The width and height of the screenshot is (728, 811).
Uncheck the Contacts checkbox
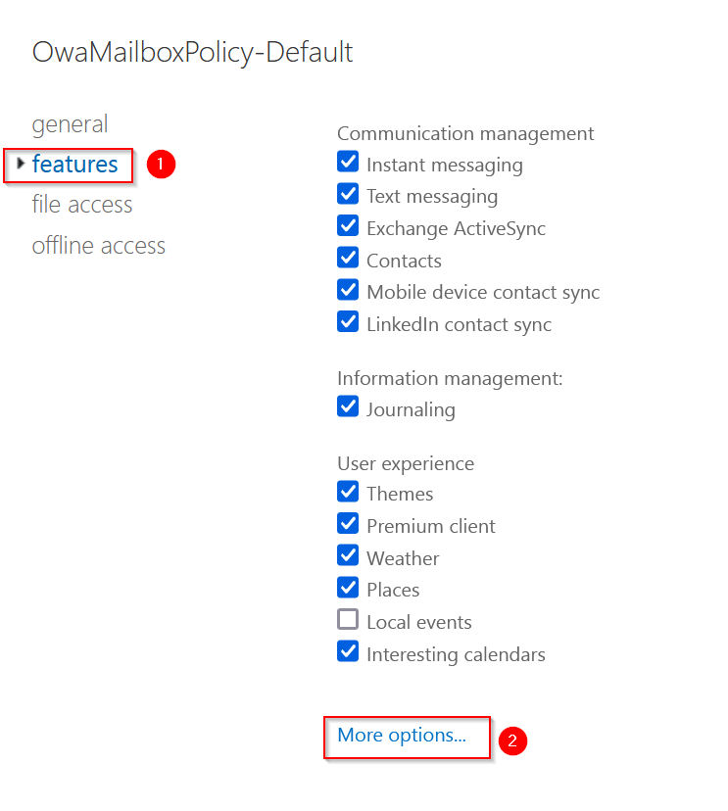(x=348, y=258)
